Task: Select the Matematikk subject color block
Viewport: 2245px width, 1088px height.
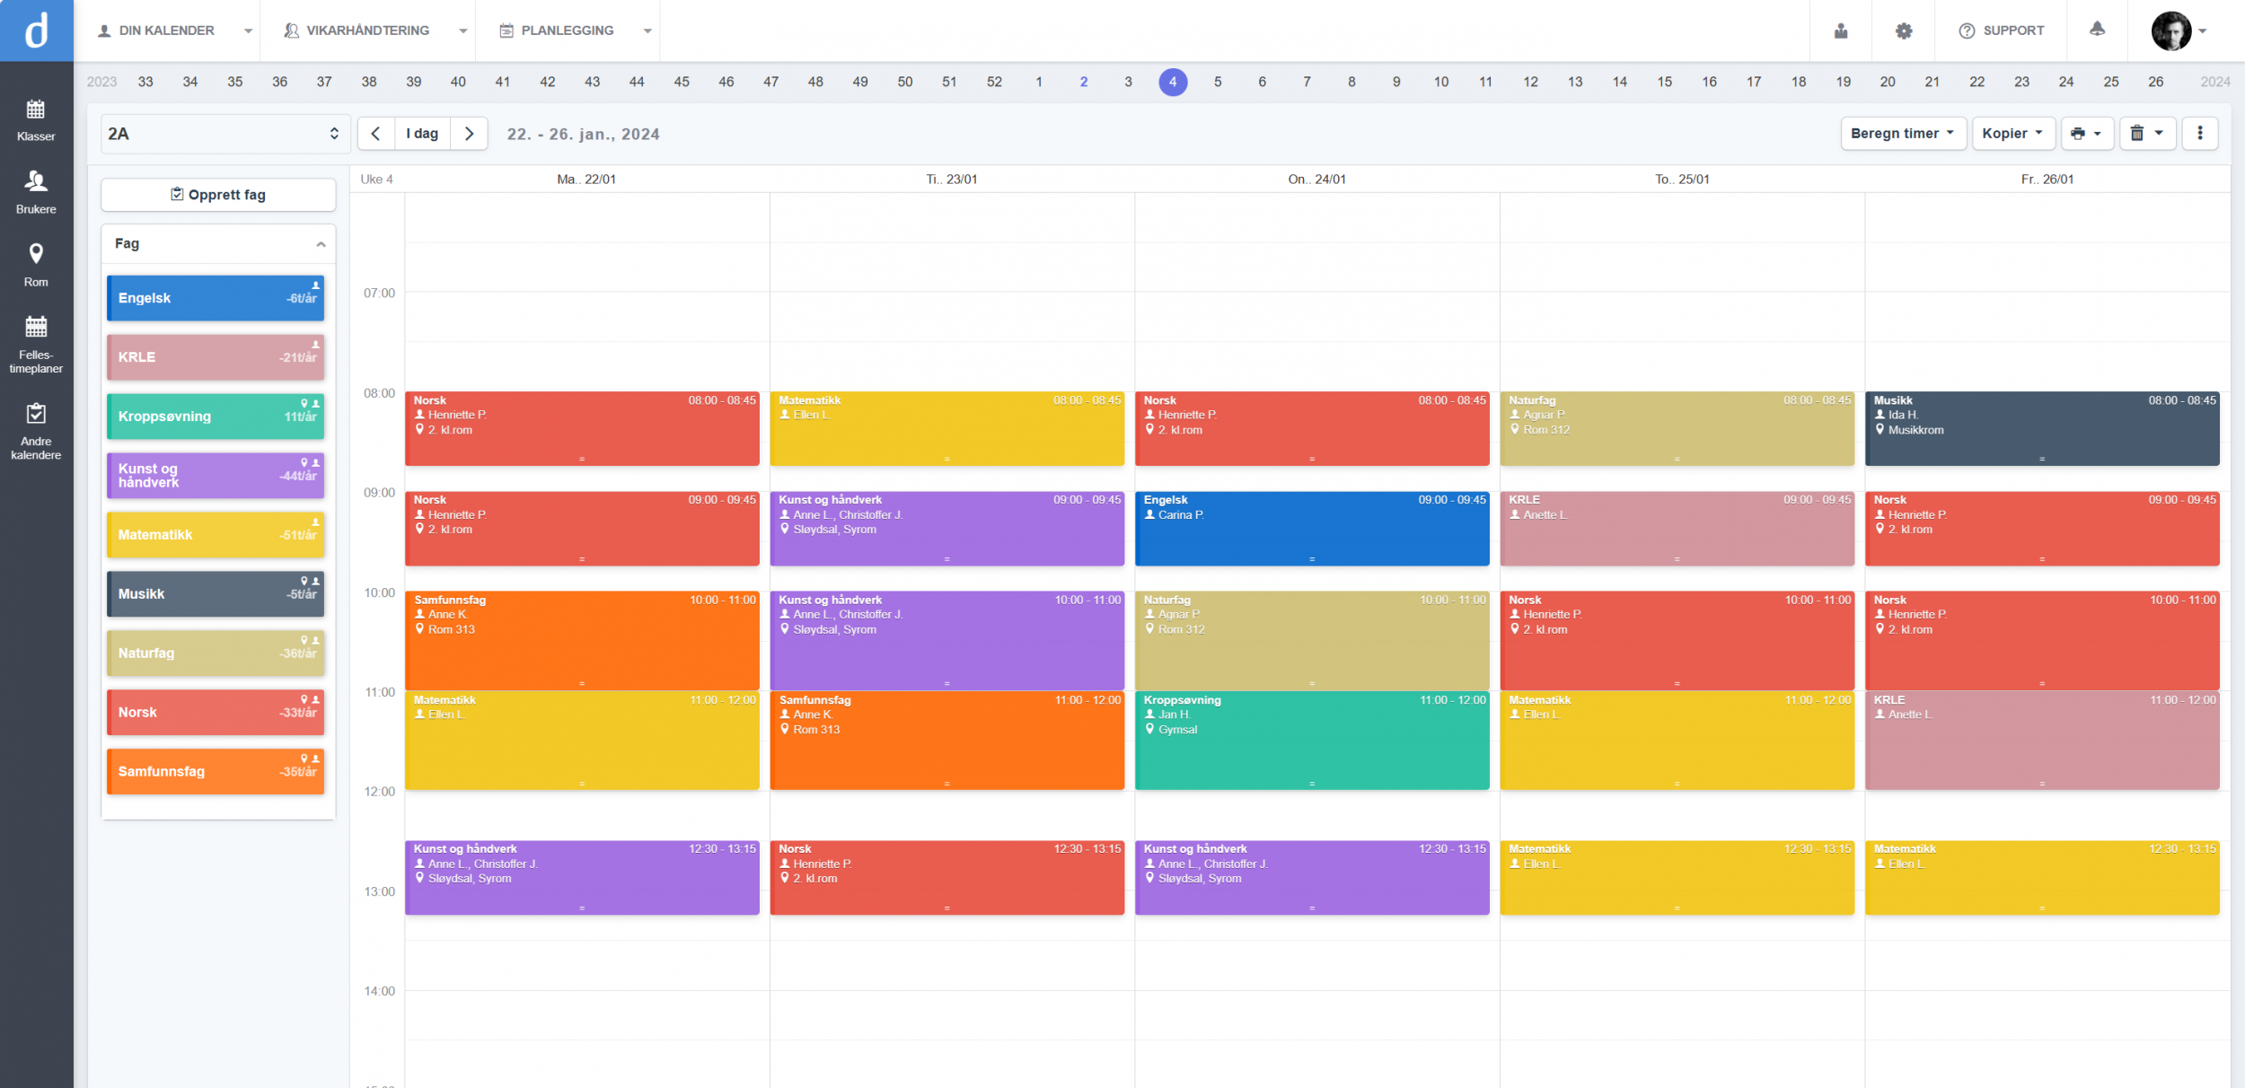Action: pyautogui.click(x=216, y=534)
